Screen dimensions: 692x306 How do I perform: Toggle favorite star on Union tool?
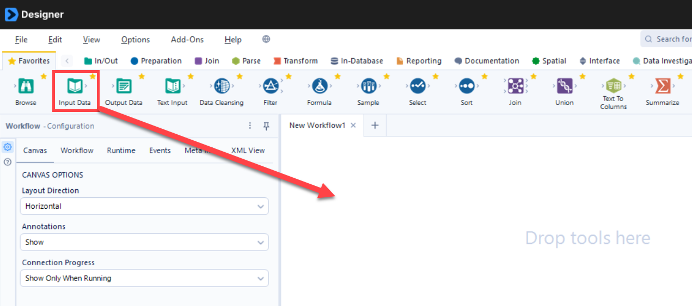pos(583,76)
